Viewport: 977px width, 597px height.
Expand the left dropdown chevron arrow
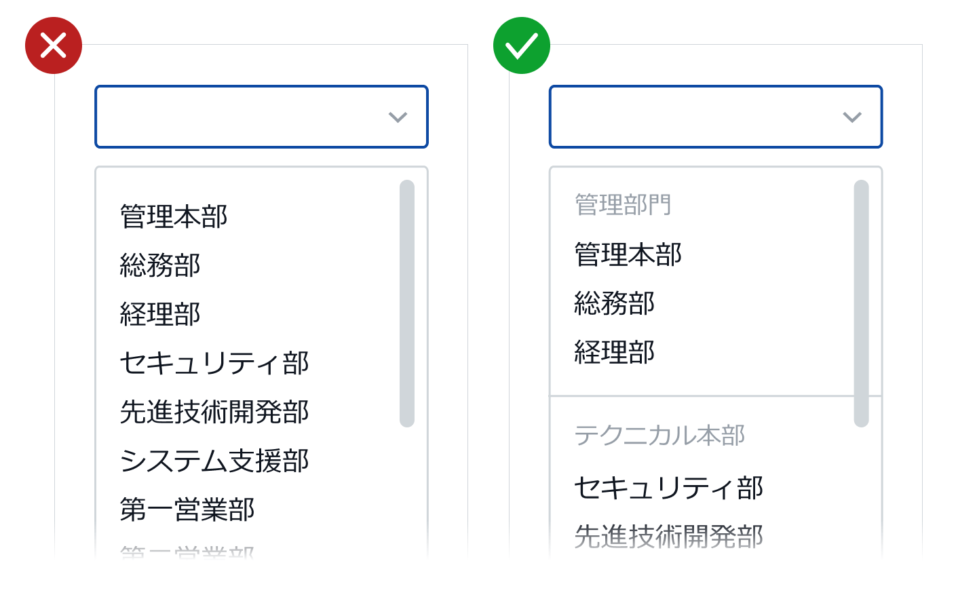[398, 117]
